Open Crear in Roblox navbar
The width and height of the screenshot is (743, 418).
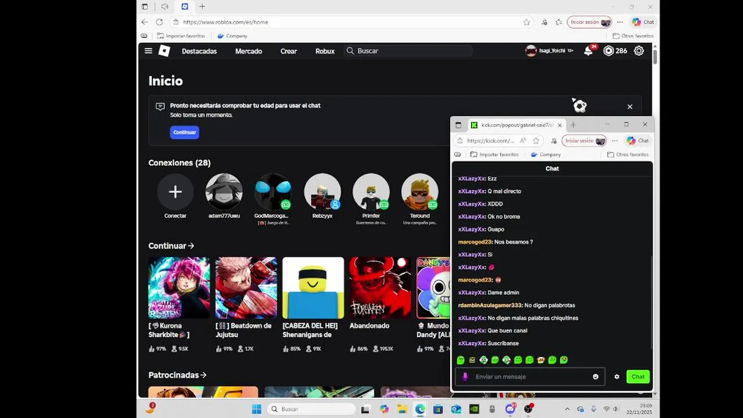(x=288, y=51)
